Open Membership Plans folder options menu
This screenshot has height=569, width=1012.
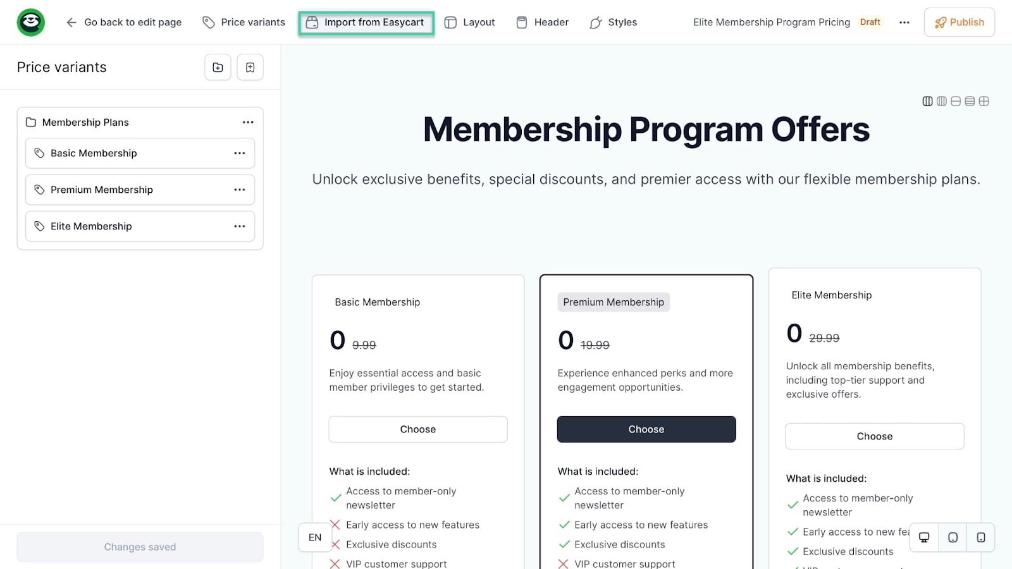[248, 122]
